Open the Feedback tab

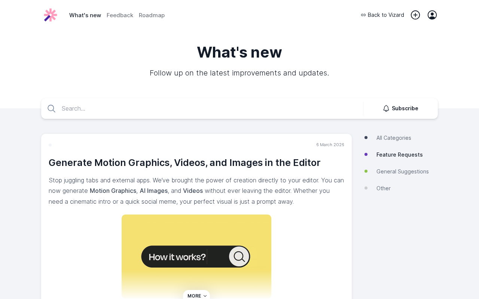[x=120, y=15]
